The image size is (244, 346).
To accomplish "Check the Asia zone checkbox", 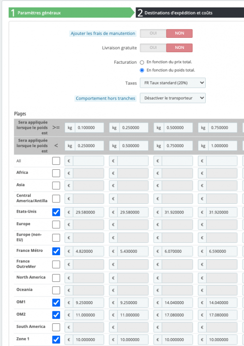I will [x=56, y=185].
